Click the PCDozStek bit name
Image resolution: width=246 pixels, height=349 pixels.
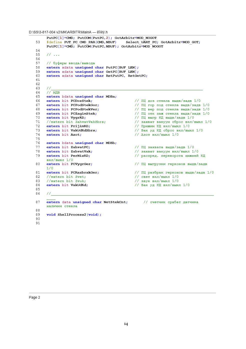coord(81,101)
